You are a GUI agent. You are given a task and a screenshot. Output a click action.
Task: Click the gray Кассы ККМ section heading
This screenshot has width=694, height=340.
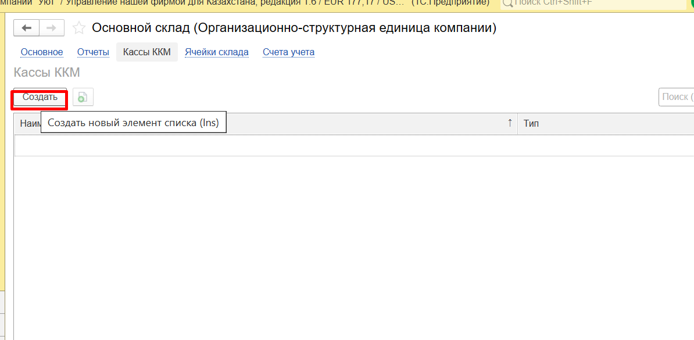click(x=46, y=73)
